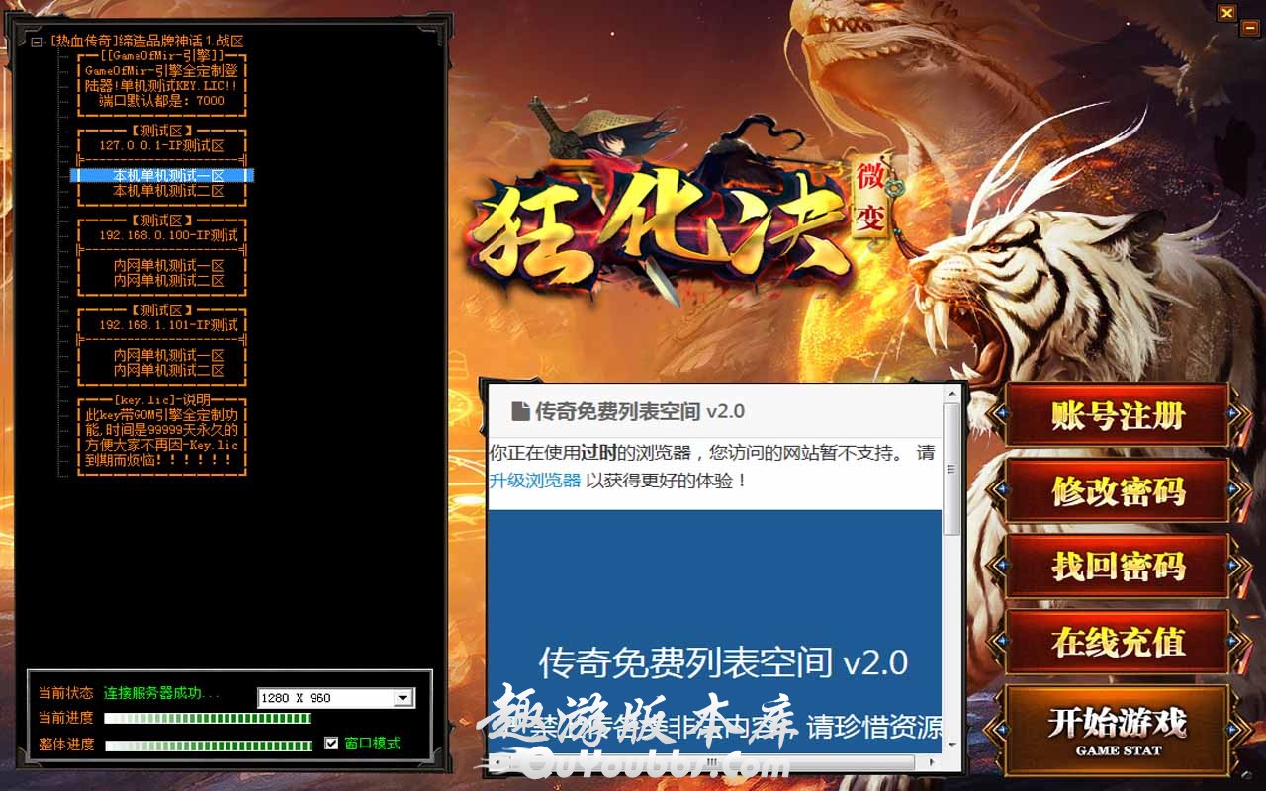Start the game with 开始游戏 button

[1118, 730]
